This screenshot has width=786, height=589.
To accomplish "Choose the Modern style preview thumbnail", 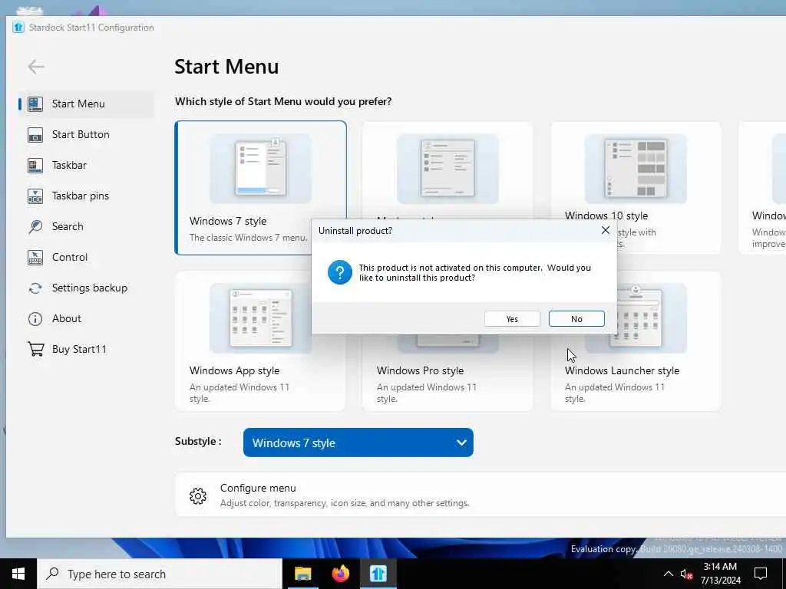I will point(447,168).
